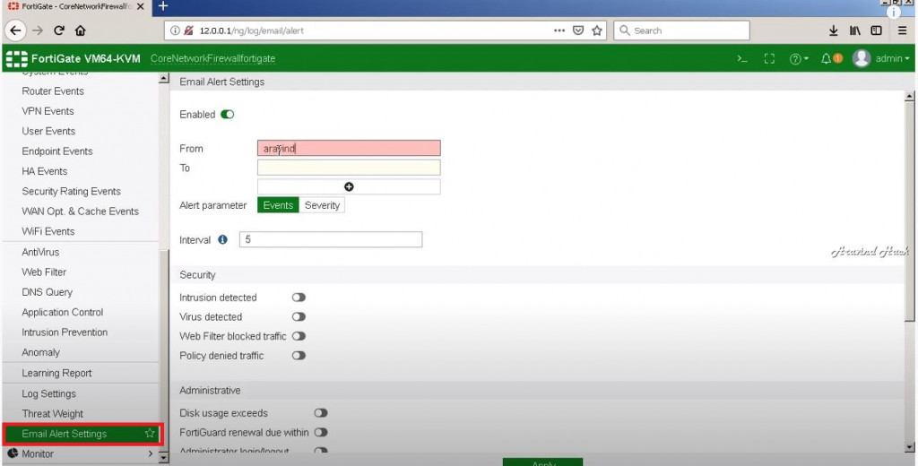Select the Events alert parameter

tap(278, 205)
